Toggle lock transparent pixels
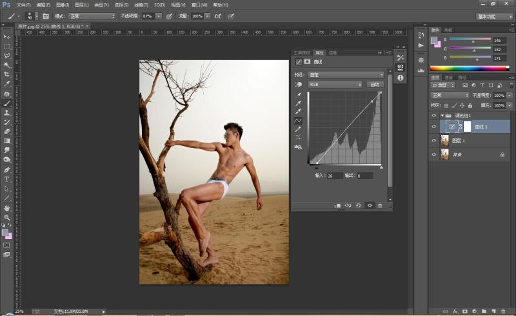The image size is (516, 316). 446,105
